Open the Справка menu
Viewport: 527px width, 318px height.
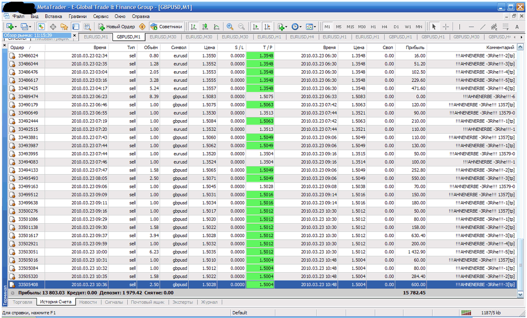click(x=141, y=16)
